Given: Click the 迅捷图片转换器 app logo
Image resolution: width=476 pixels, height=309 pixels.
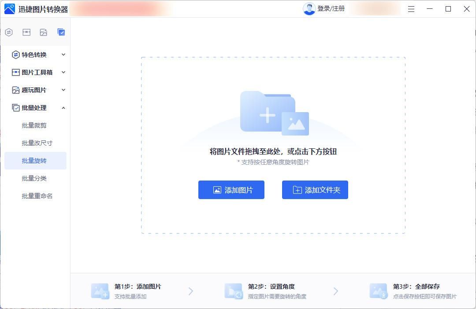Looking at the screenshot, I should coord(9,9).
